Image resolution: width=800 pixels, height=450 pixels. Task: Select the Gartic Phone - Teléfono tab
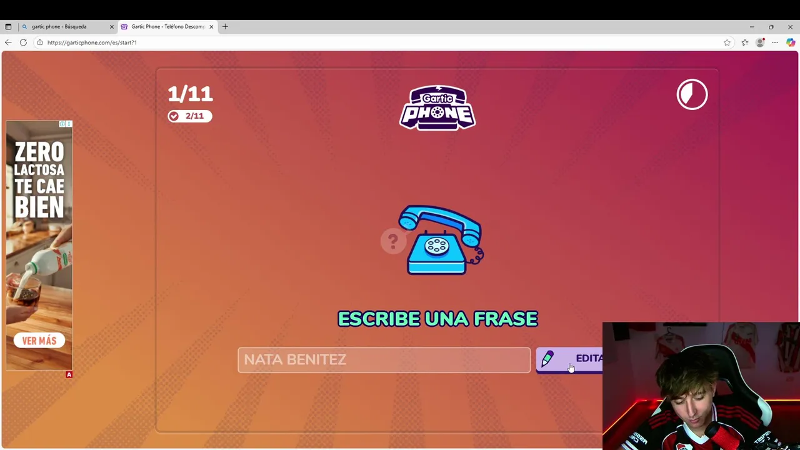[x=167, y=27]
